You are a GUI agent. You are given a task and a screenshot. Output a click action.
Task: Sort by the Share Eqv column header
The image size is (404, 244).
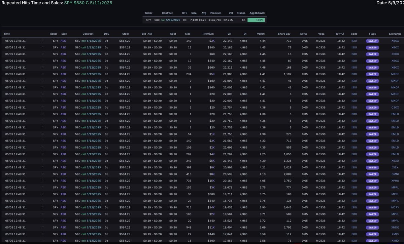[284, 34]
